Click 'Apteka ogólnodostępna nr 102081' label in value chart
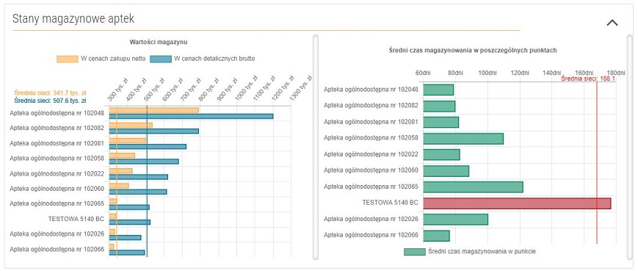 click(x=57, y=143)
